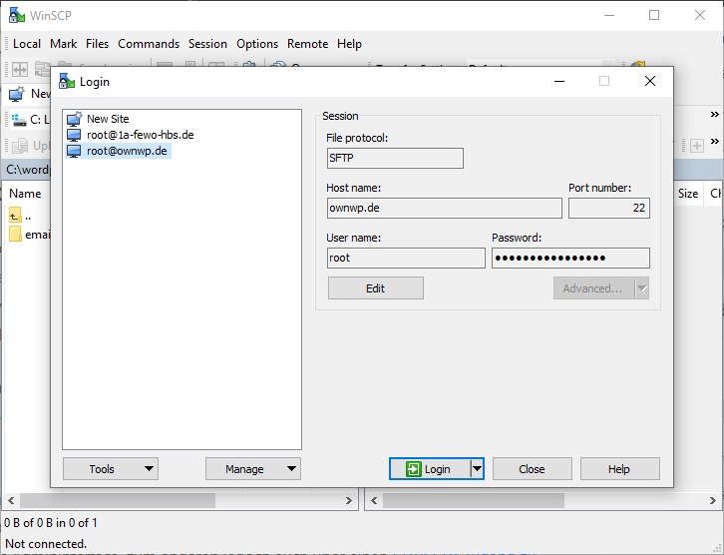This screenshot has height=555, width=724.
Task: Minimize the Login dialog
Action: pos(559,81)
